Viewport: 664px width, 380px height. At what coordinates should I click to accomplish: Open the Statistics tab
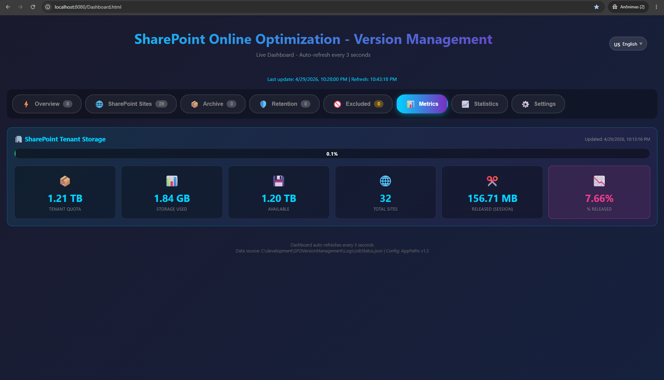(x=479, y=104)
